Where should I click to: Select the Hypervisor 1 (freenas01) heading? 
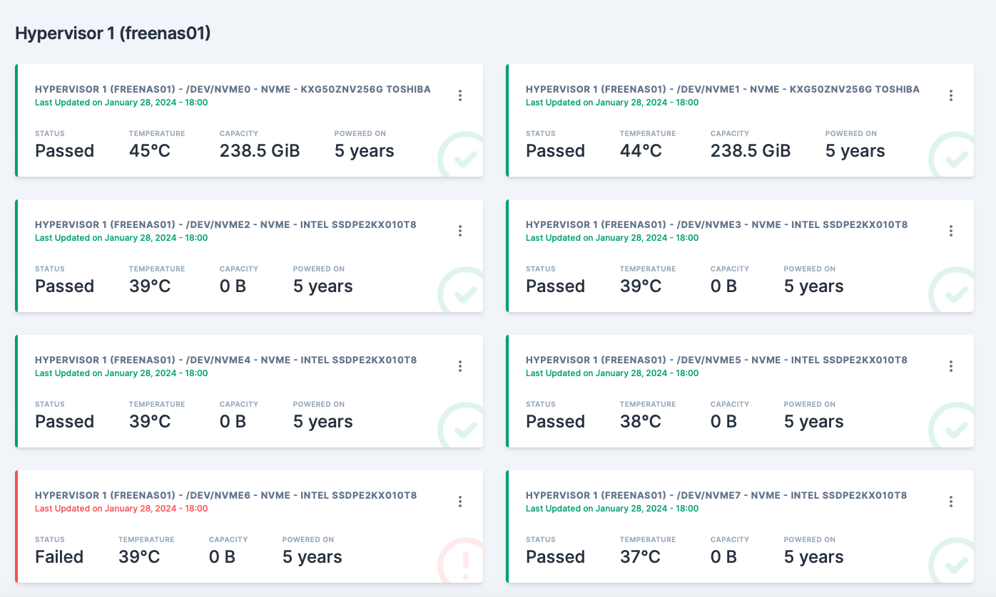point(113,33)
